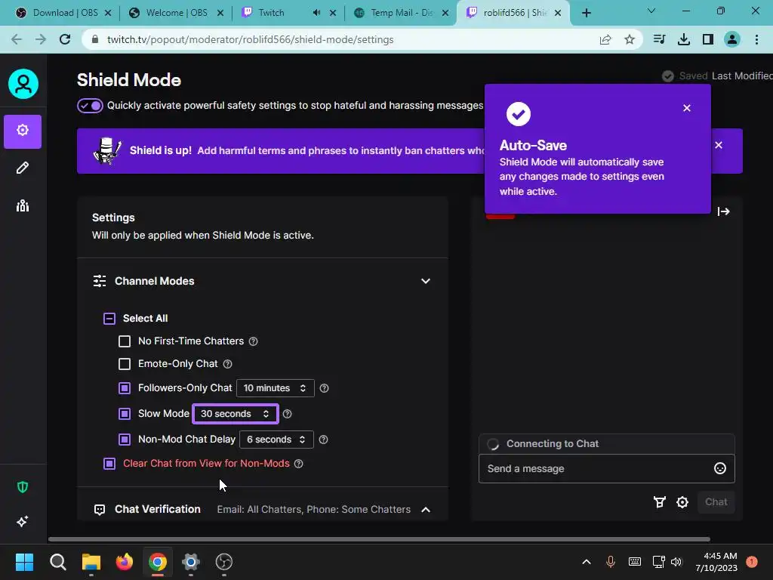773x580 pixels.
Task: Open File Explorer from the taskbar
Action: click(91, 562)
